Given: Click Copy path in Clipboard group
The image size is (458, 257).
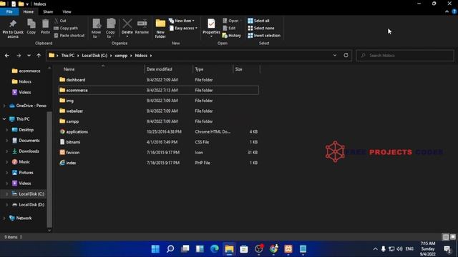Looking at the screenshot, I should [x=66, y=29].
